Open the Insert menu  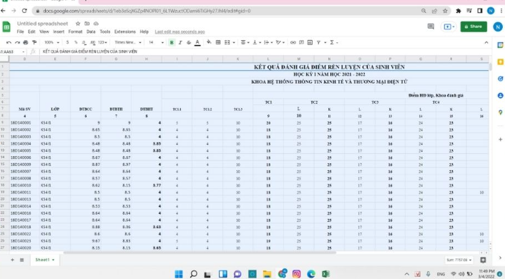pyautogui.click(x=59, y=31)
